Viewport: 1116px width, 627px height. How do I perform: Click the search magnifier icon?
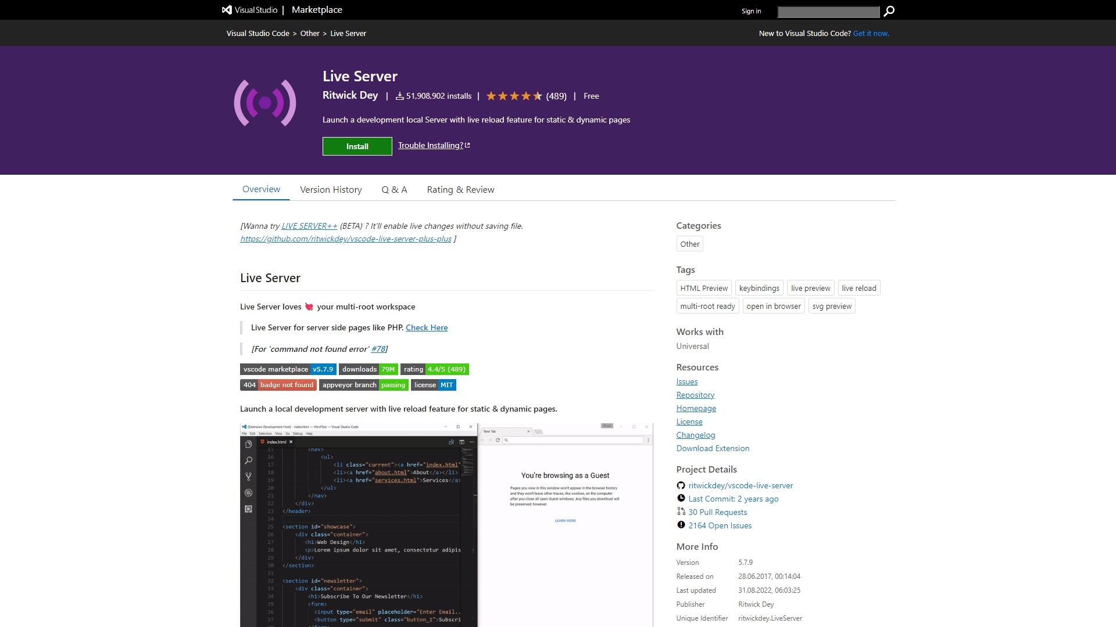pyautogui.click(x=889, y=11)
